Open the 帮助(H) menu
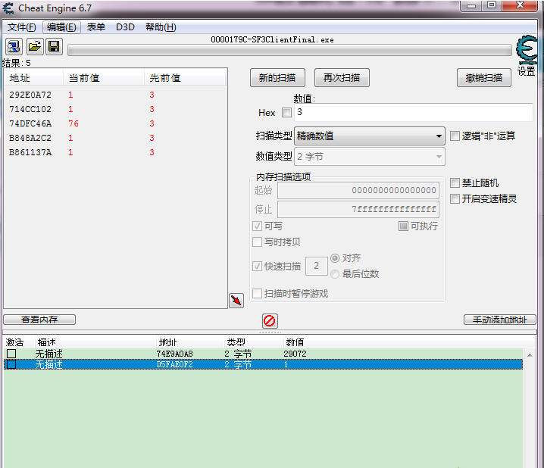544x468 pixels. click(x=161, y=27)
